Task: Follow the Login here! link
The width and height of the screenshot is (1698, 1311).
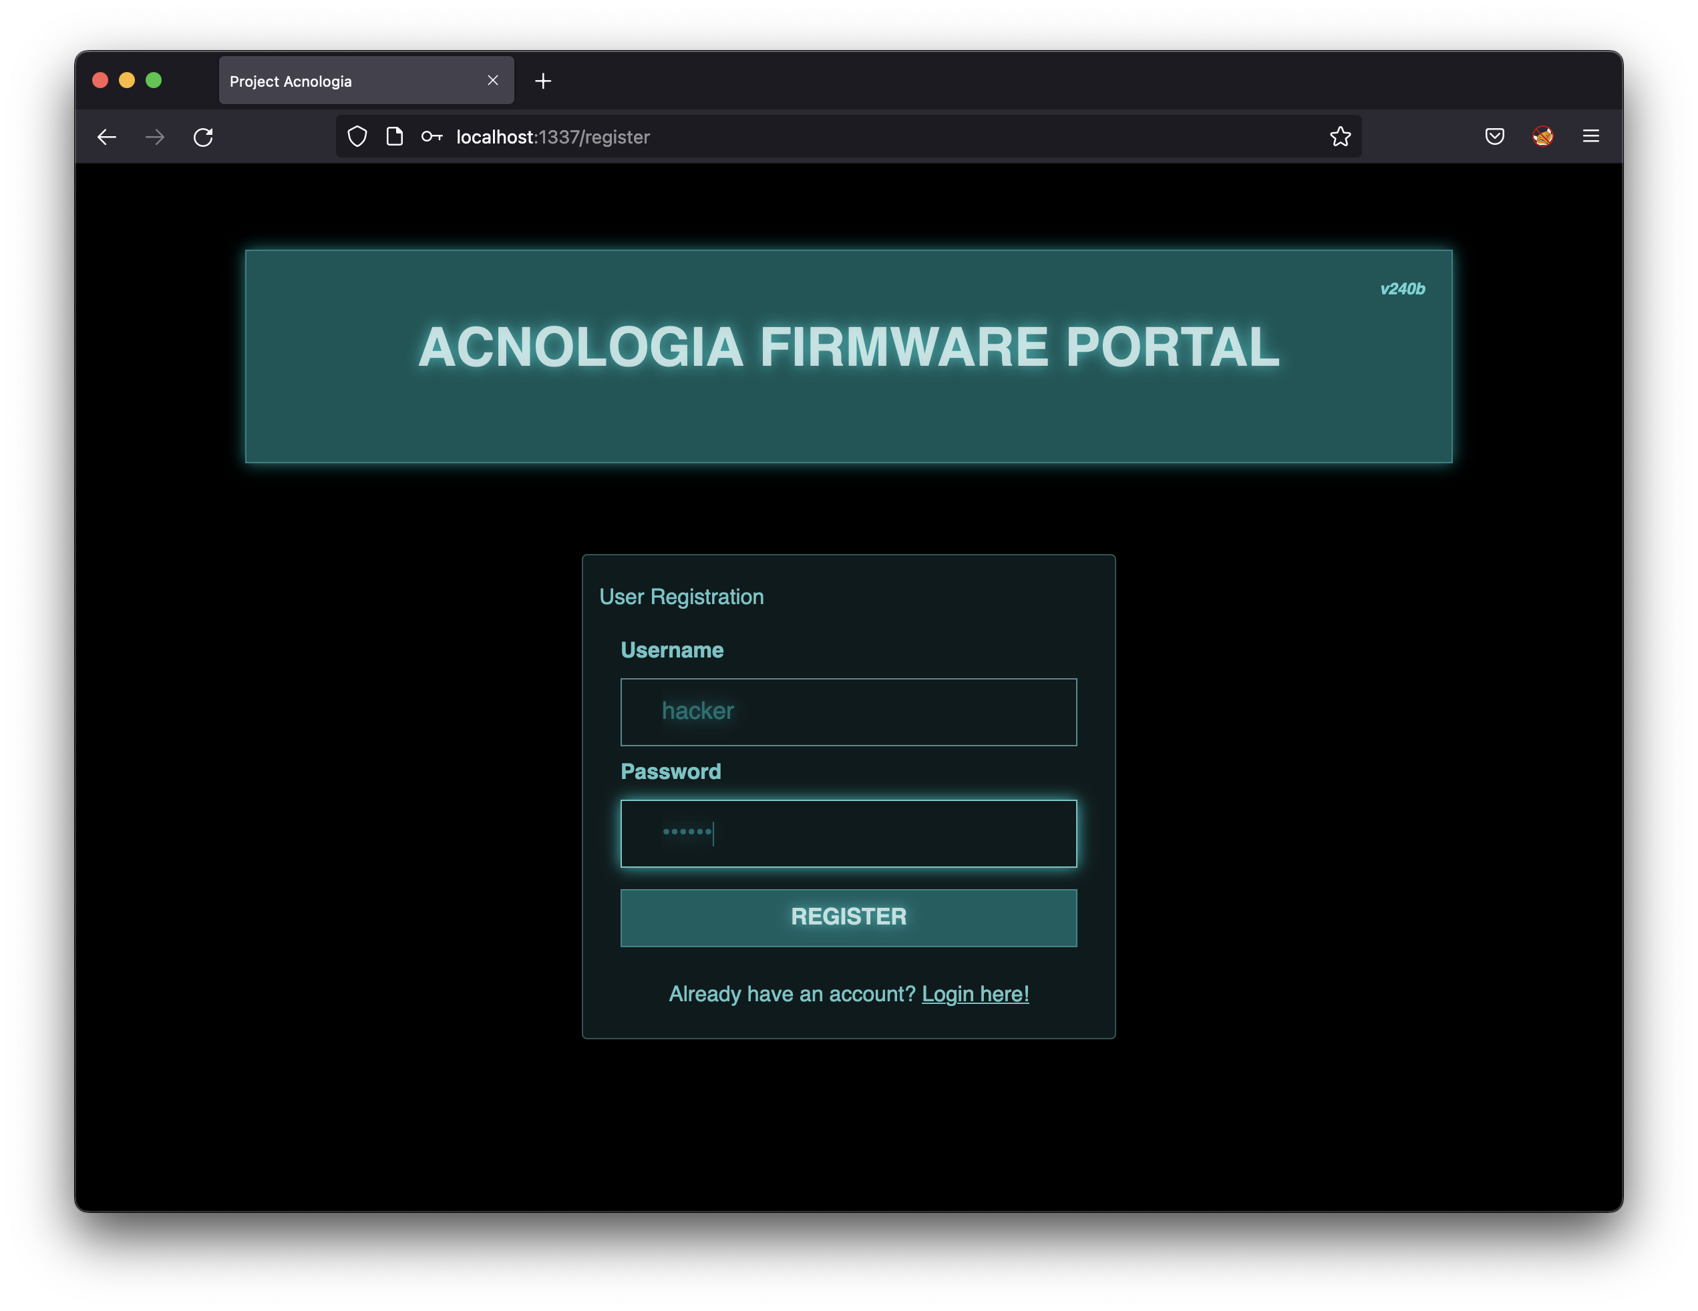Action: point(975,994)
